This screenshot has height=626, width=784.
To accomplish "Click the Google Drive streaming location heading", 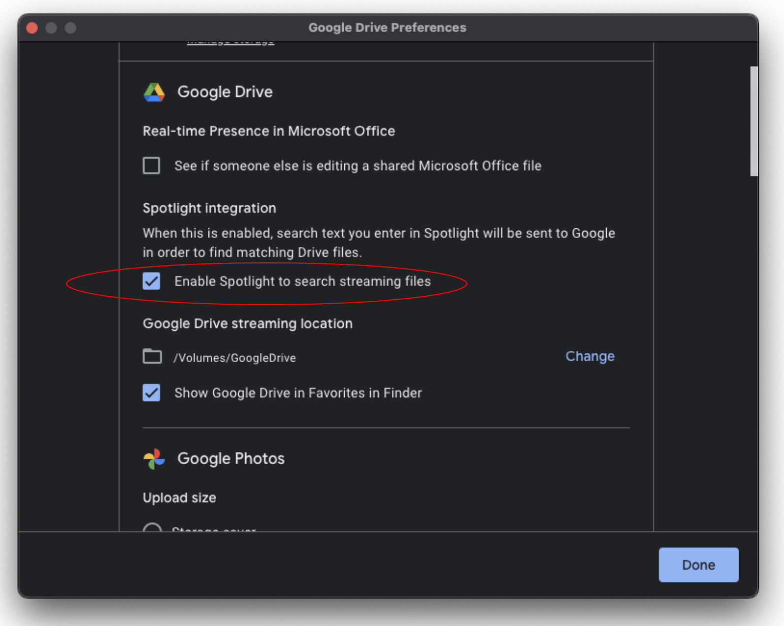I will coord(248,323).
